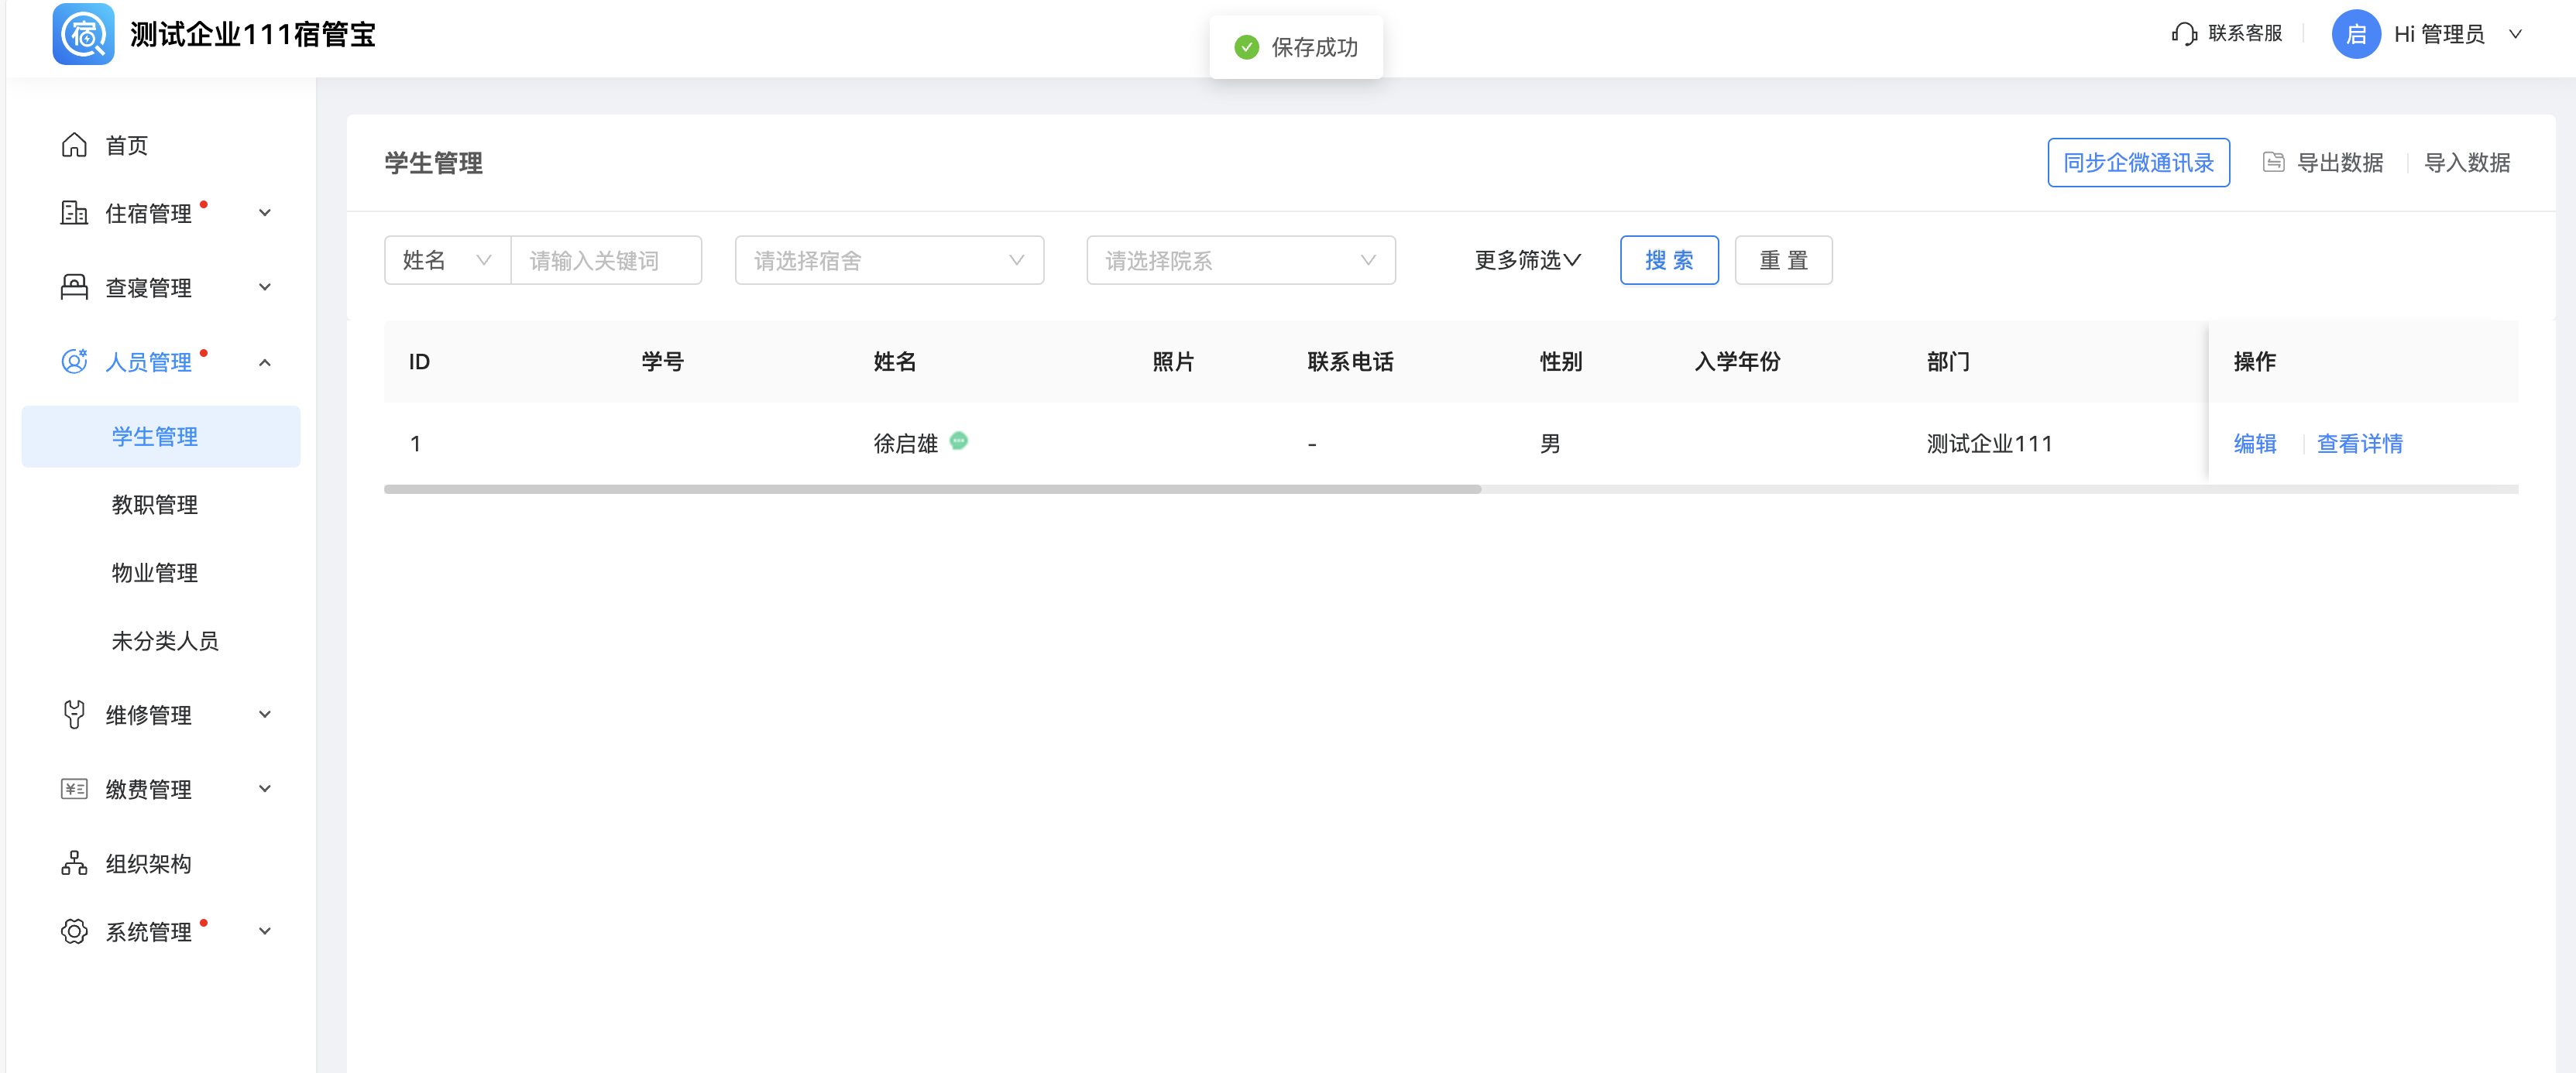Screen dimensions: 2576x1073
Task: Open the 请选择院系 dropdown
Action: pos(1240,260)
